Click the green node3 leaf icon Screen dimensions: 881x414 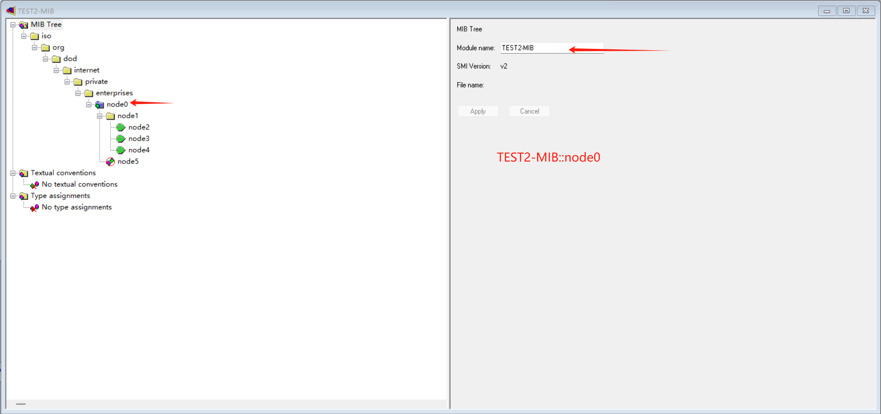click(121, 139)
